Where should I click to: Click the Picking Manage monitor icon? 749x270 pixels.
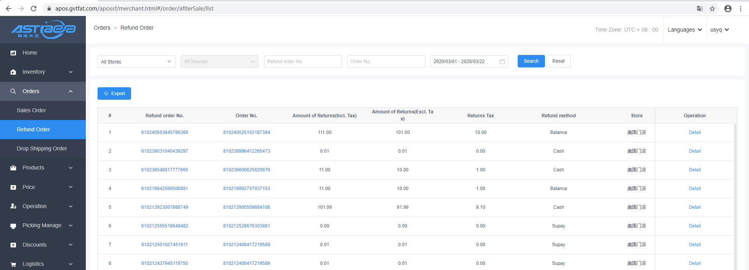point(13,226)
